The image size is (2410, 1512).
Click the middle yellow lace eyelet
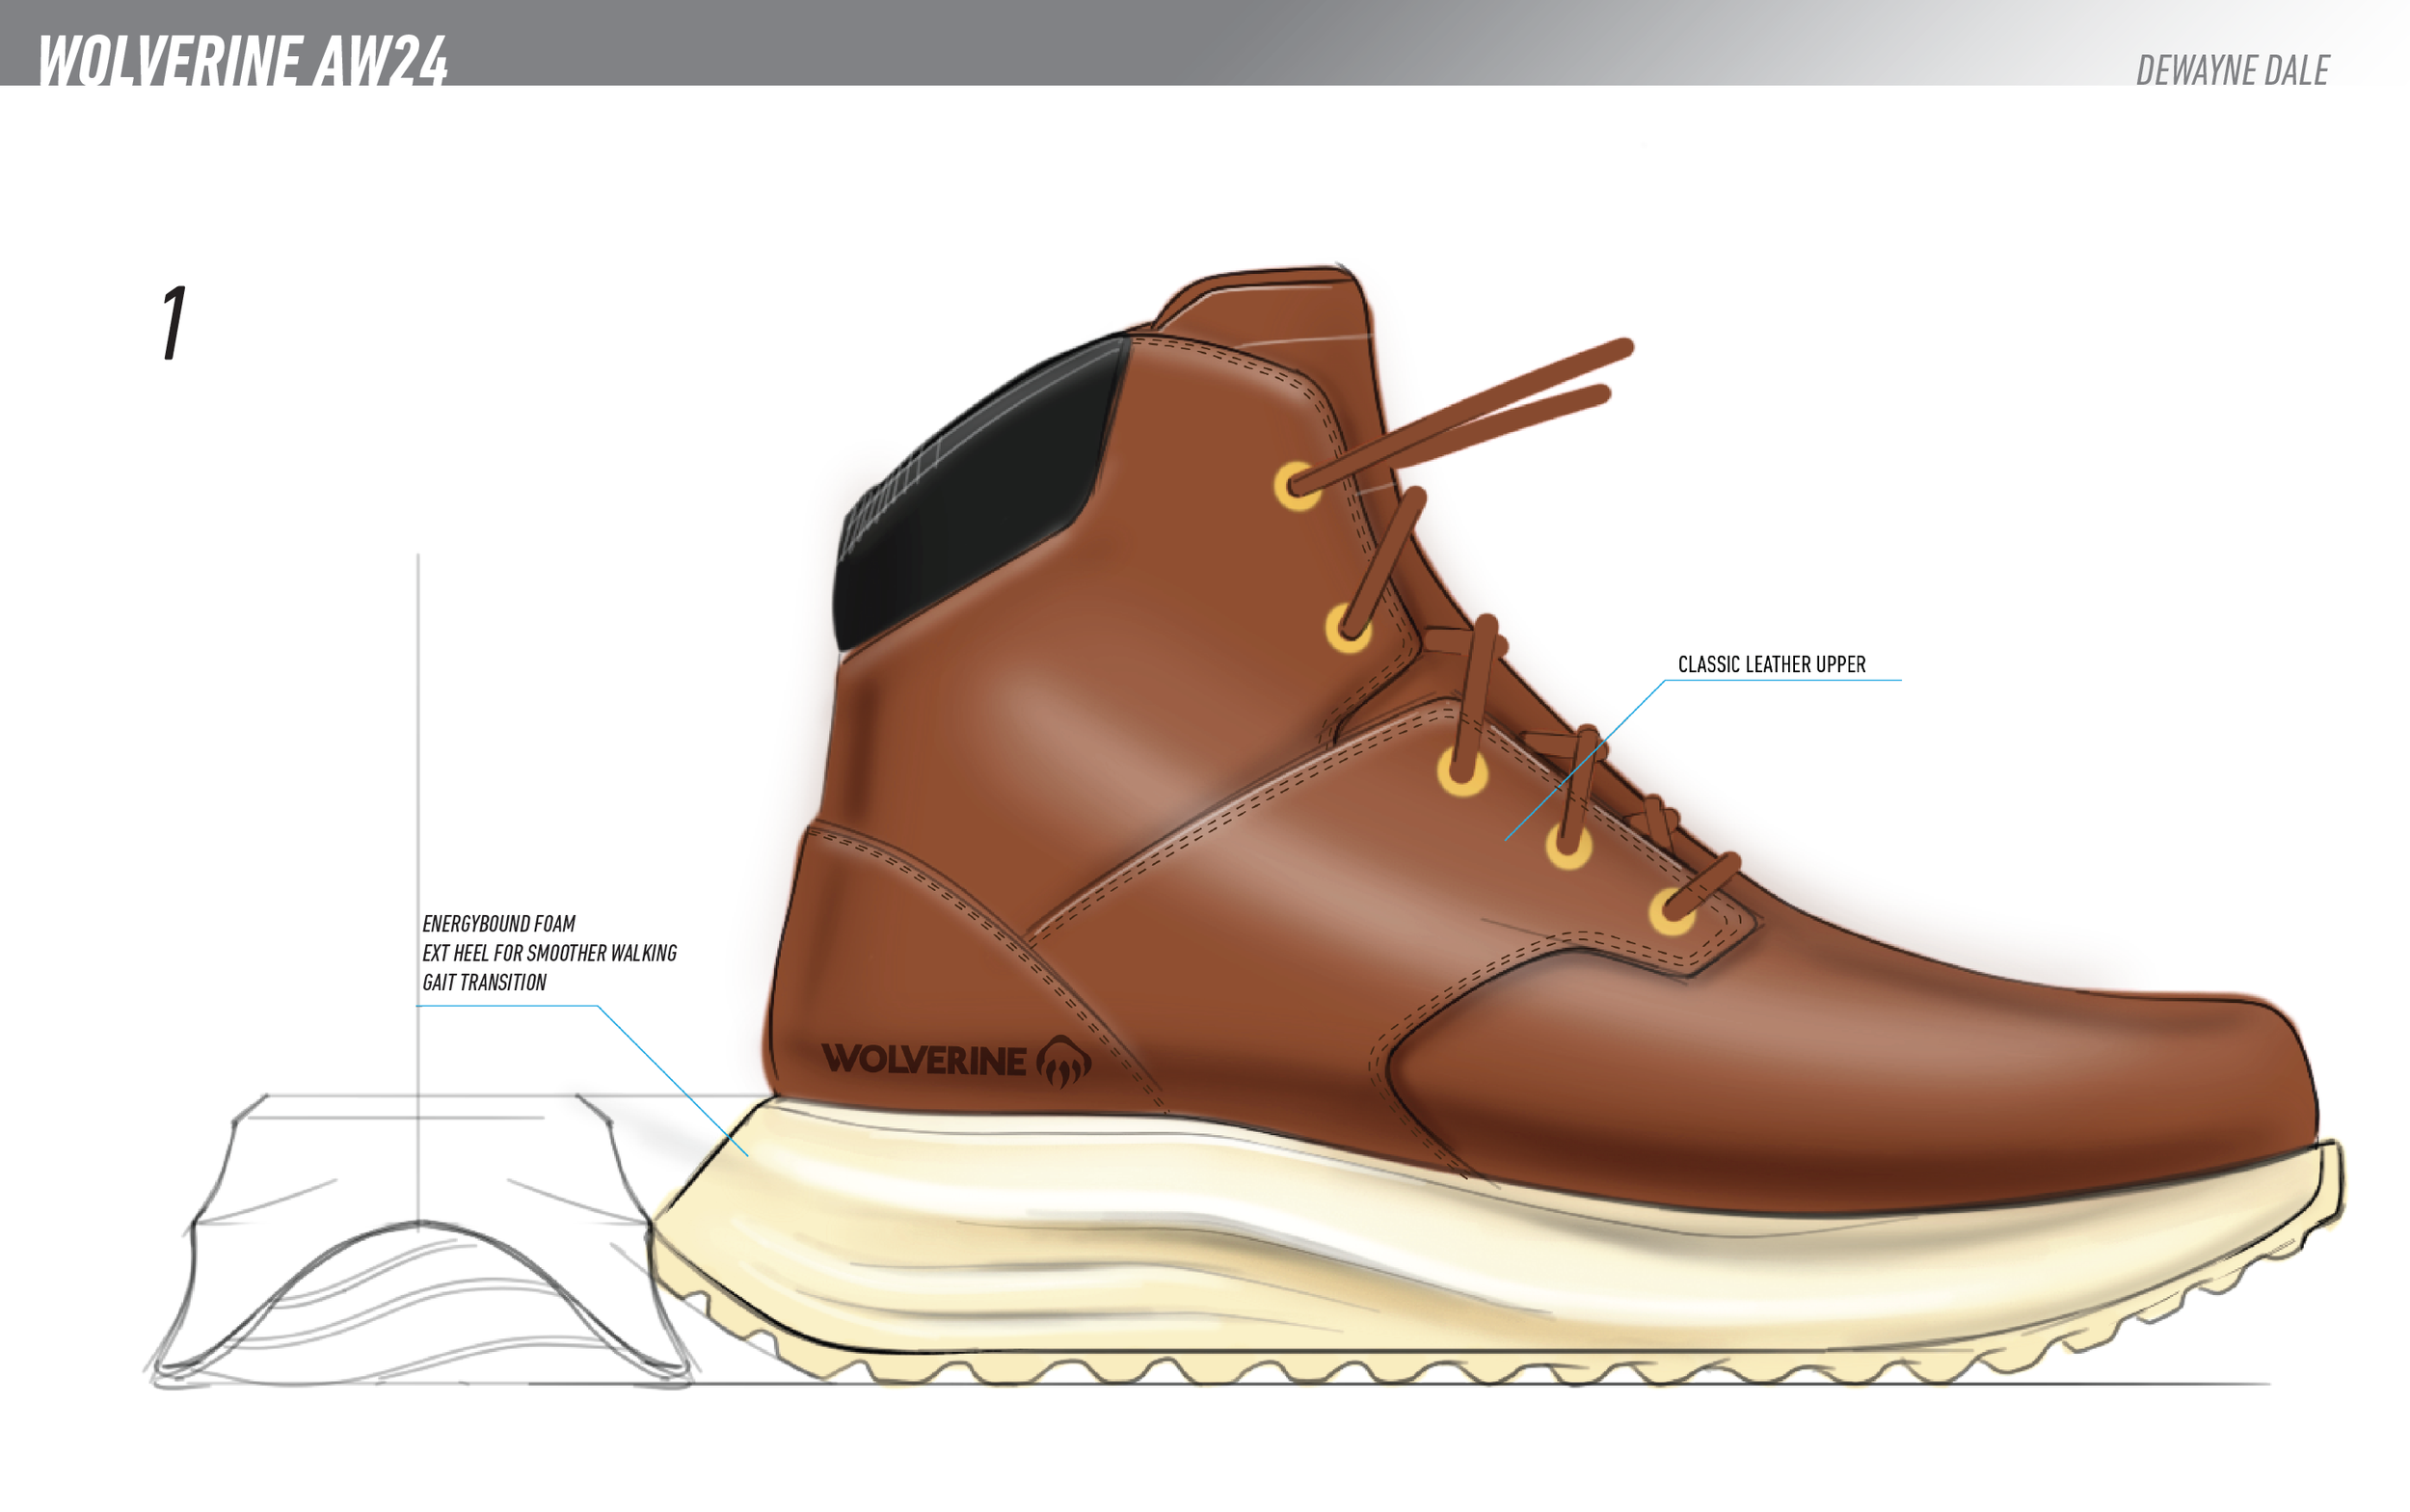click(1461, 773)
